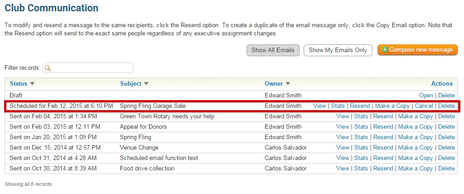Make a copy of Appeal for Donors

pyautogui.click(x=415, y=127)
